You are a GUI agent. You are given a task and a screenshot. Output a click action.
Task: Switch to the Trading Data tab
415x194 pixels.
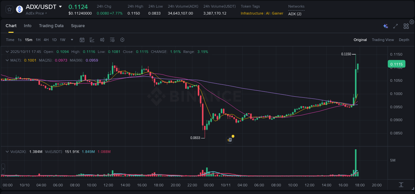pyautogui.click(x=51, y=25)
